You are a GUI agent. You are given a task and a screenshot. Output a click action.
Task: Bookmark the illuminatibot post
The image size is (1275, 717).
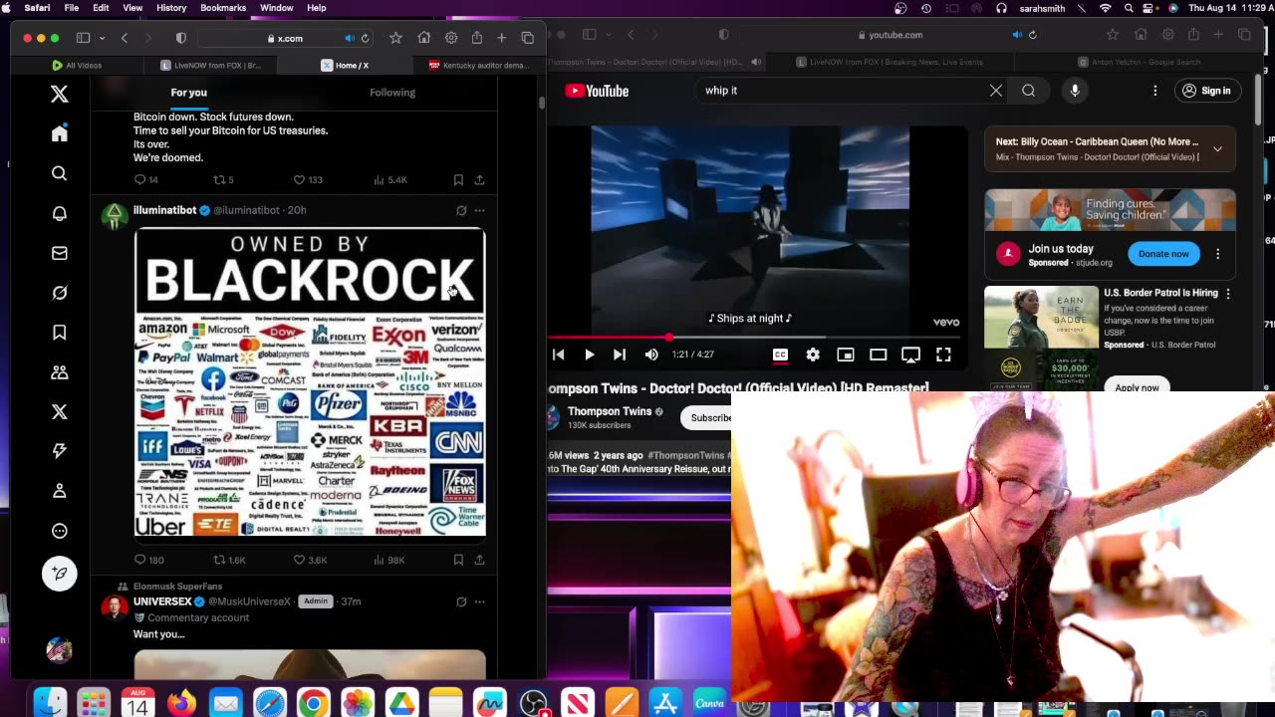tap(458, 560)
